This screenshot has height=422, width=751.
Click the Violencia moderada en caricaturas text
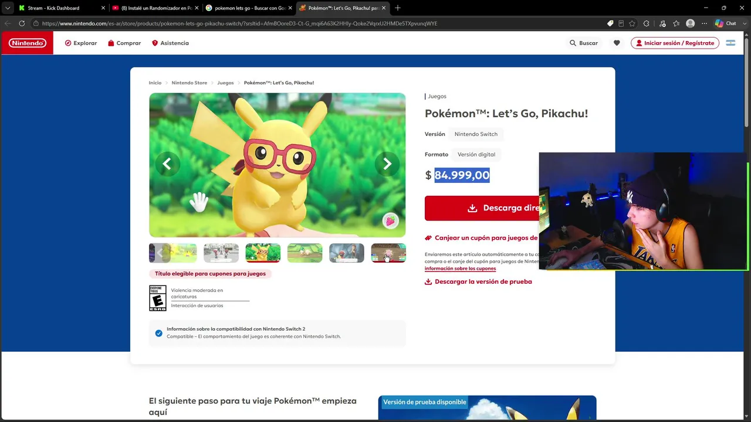[x=197, y=294]
